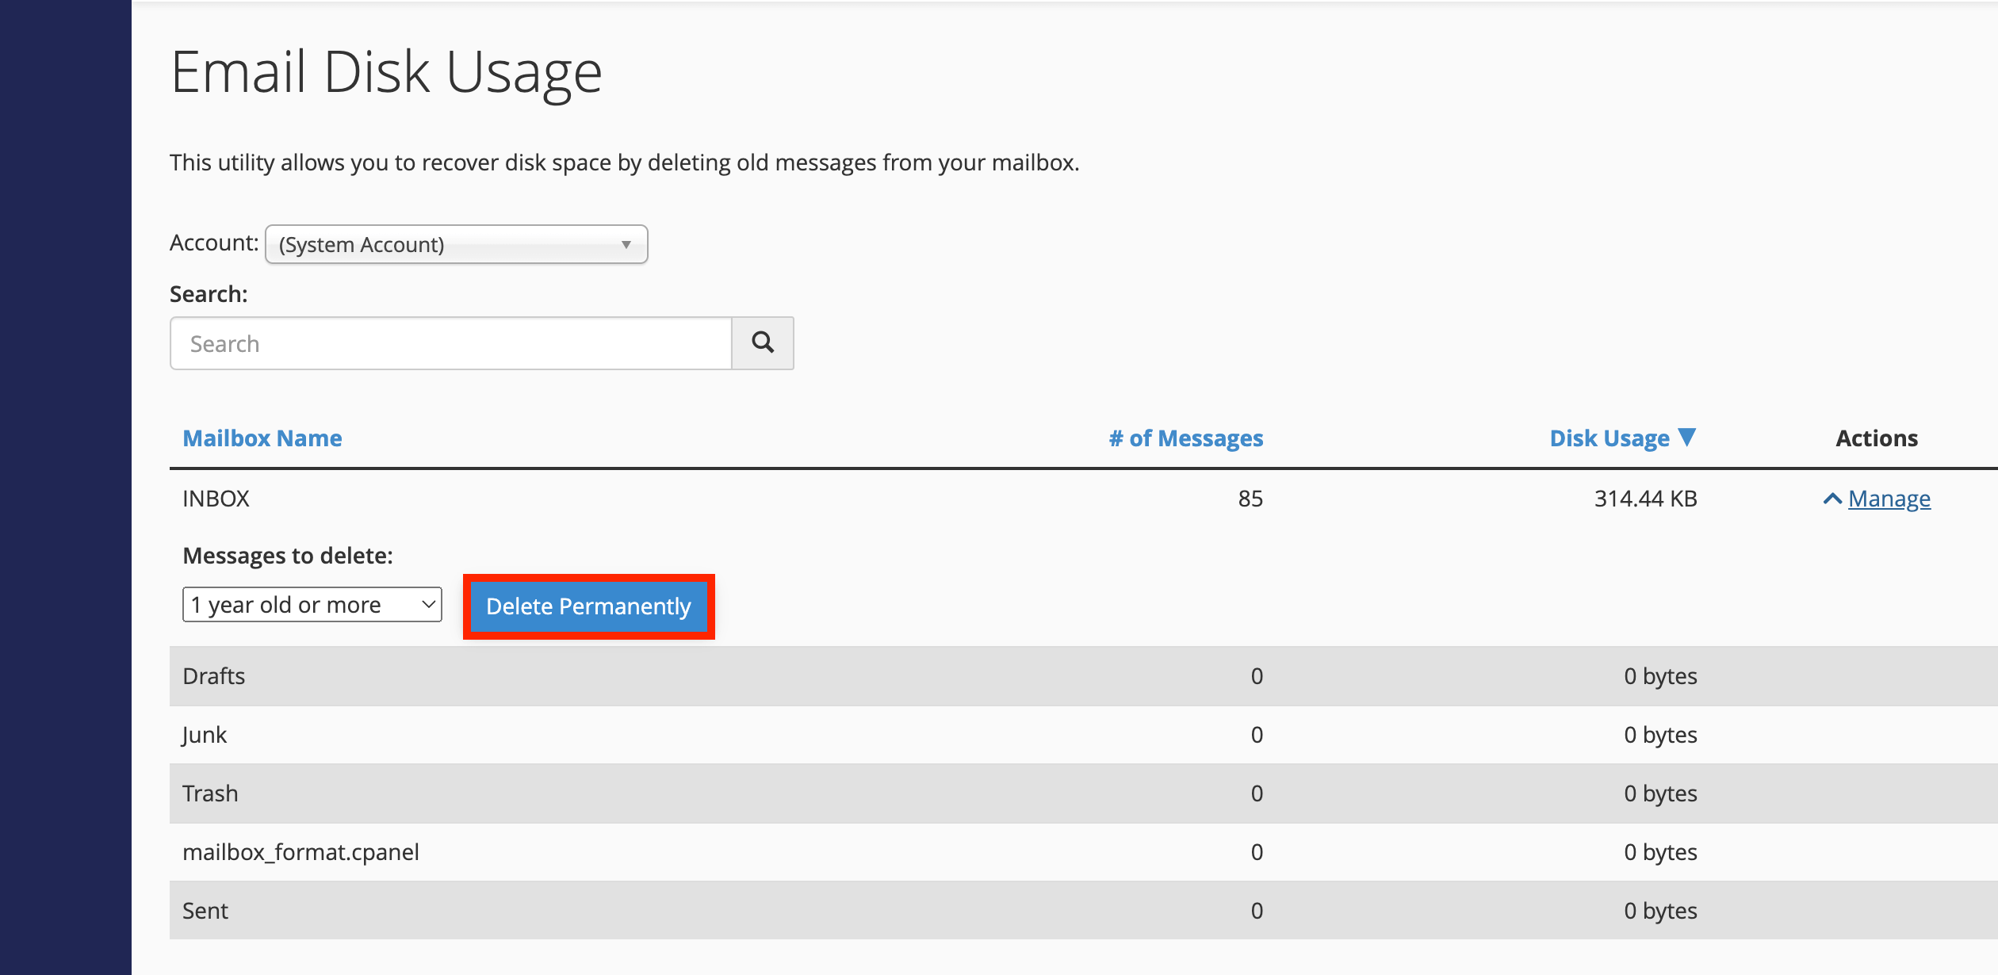Click into the Search input field

pos(451,343)
